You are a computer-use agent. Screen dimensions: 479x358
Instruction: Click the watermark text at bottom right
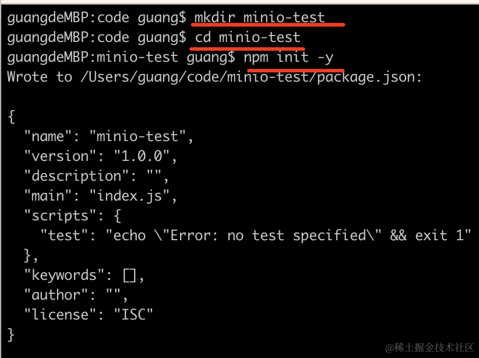pyautogui.click(x=429, y=348)
